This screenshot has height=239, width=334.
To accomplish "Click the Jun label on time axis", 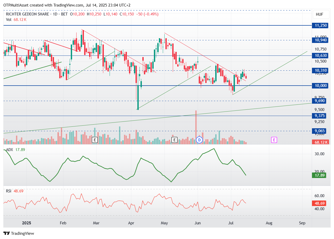I will coord(198,223).
